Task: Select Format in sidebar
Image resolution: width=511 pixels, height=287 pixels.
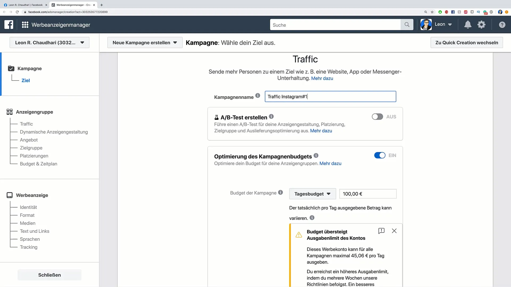Action: click(27, 215)
